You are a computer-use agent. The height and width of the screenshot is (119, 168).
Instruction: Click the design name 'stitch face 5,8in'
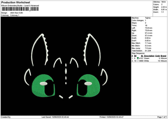click(17, 13)
